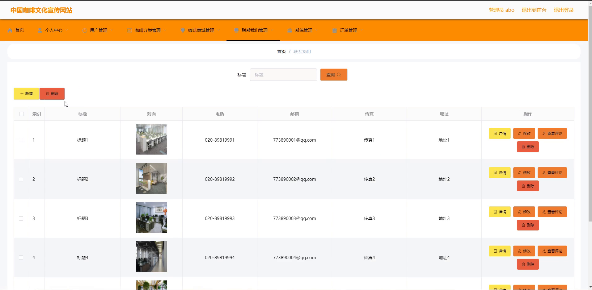Edit the 标题2 row with 修改
The image size is (592, 290).
pos(524,173)
